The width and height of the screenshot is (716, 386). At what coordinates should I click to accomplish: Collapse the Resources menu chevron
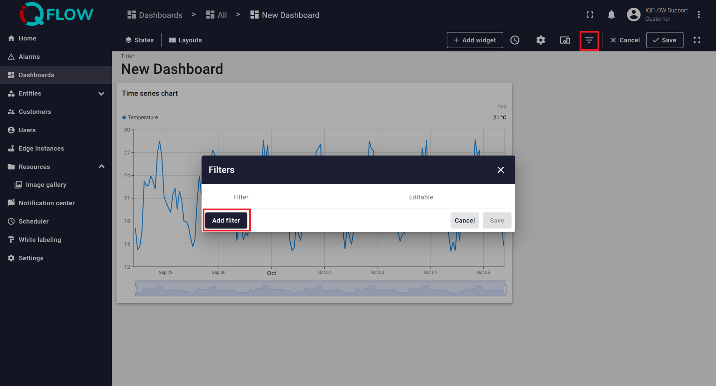coord(102,167)
